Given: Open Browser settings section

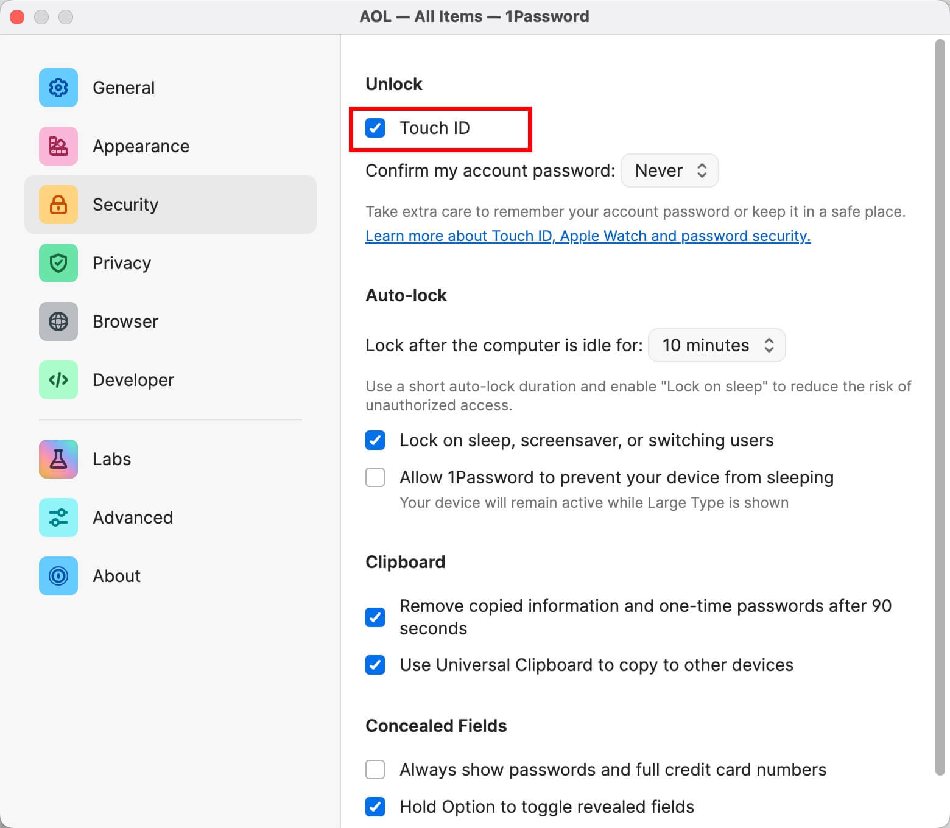Looking at the screenshot, I should tap(171, 321).
